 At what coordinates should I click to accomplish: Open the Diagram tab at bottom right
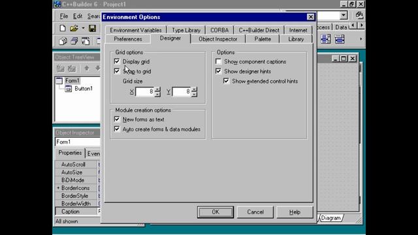coord(331,218)
